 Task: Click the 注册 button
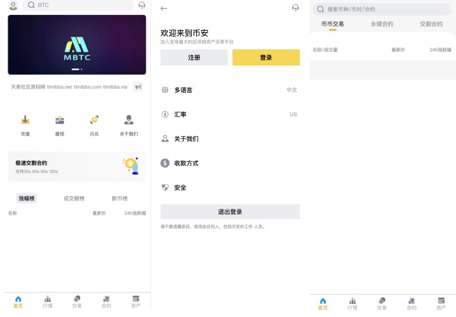194,57
